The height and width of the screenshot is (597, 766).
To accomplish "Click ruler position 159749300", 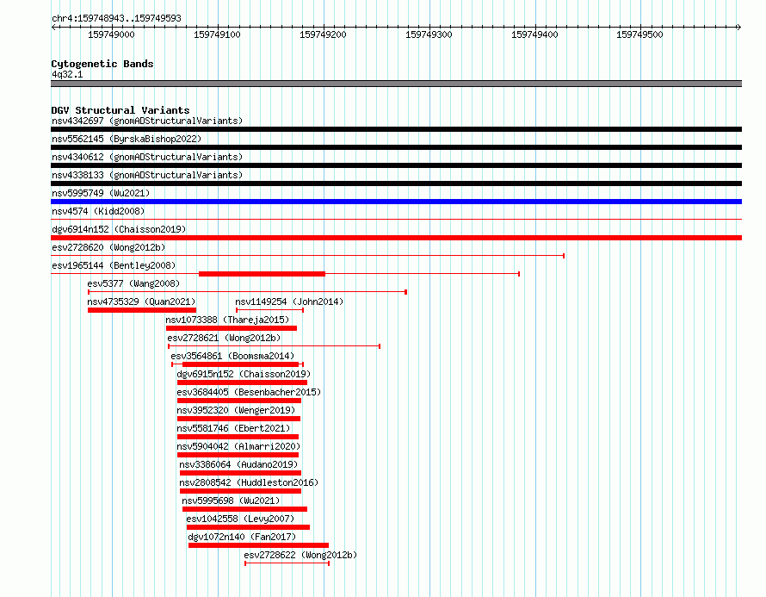I will (429, 34).
